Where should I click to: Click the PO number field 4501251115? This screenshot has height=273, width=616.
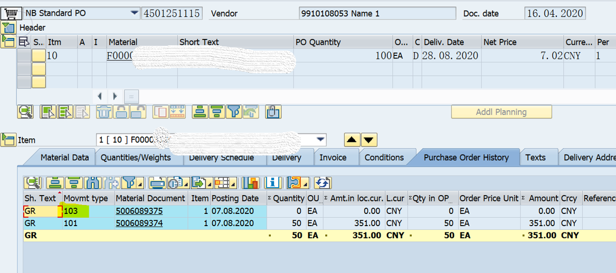click(172, 13)
